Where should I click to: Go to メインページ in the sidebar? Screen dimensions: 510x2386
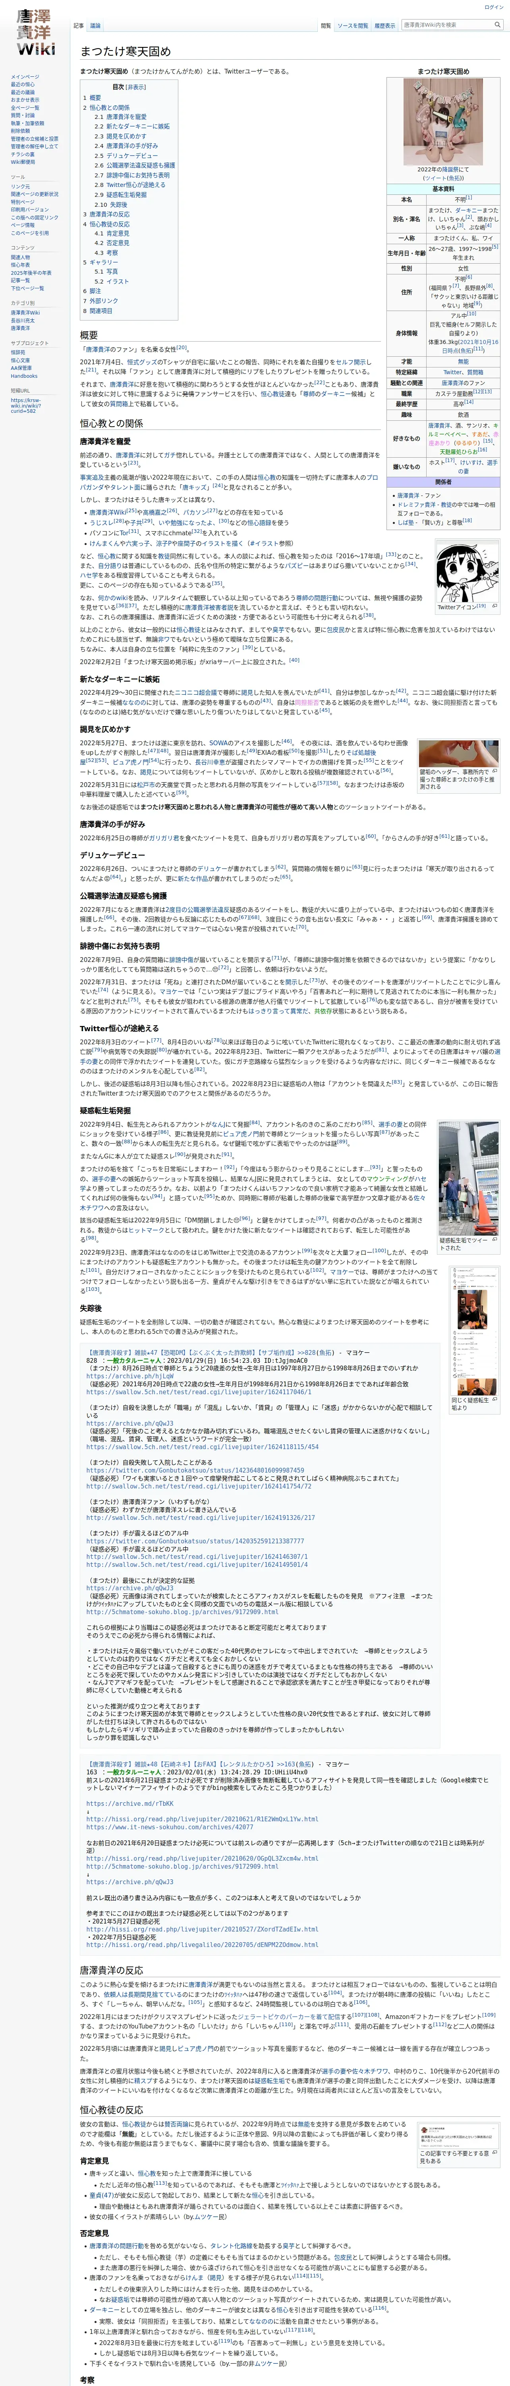coord(25,77)
